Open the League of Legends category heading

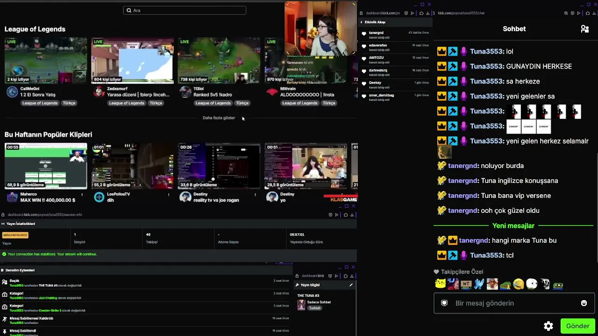tap(35, 29)
